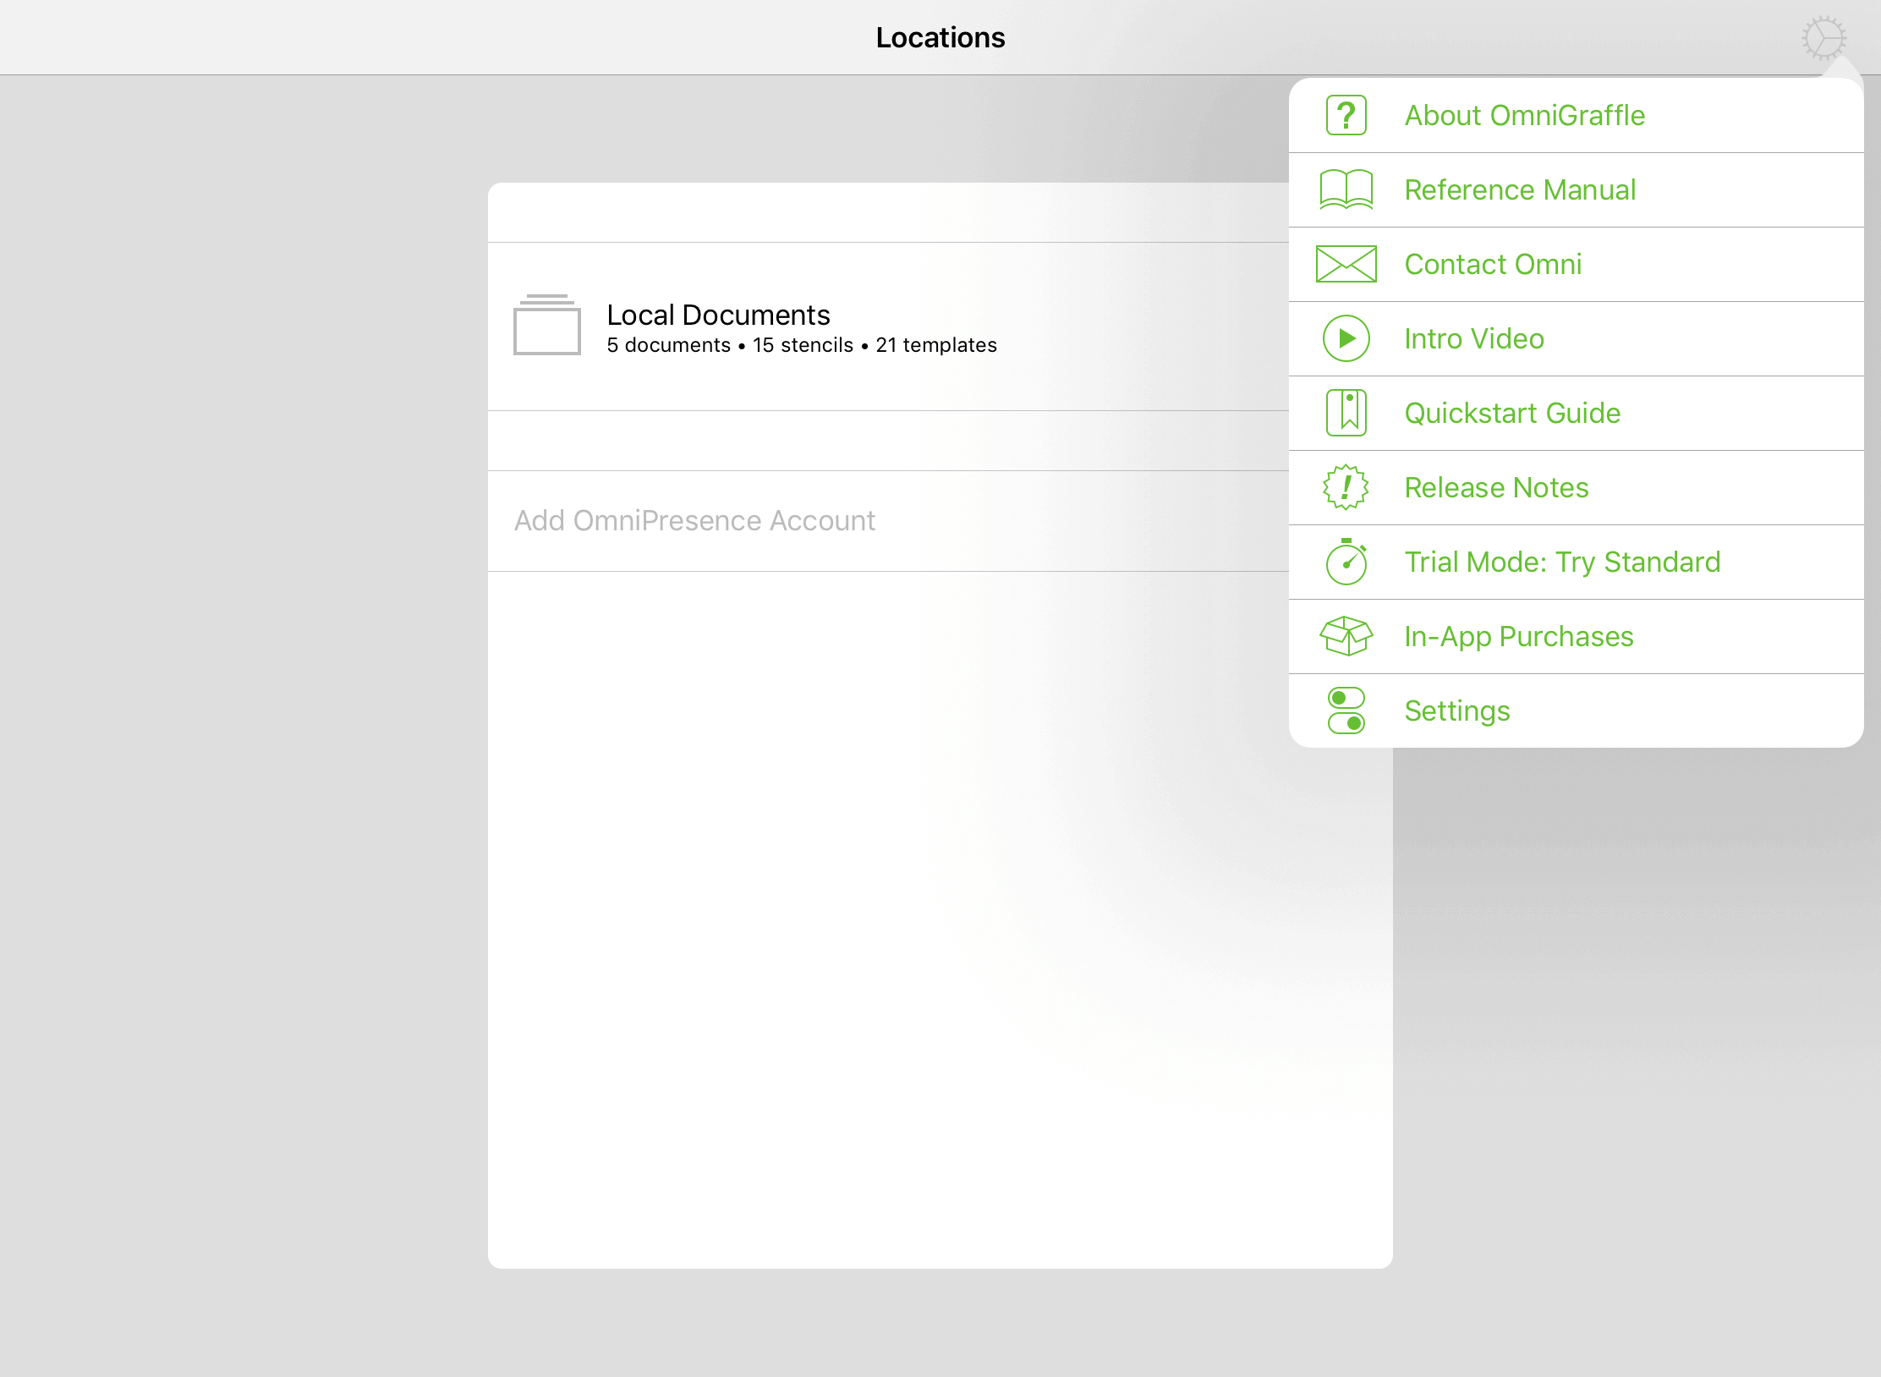Choose About OmniGraffle from the menu
Screen dimensions: 1881x1377
coord(1523,115)
